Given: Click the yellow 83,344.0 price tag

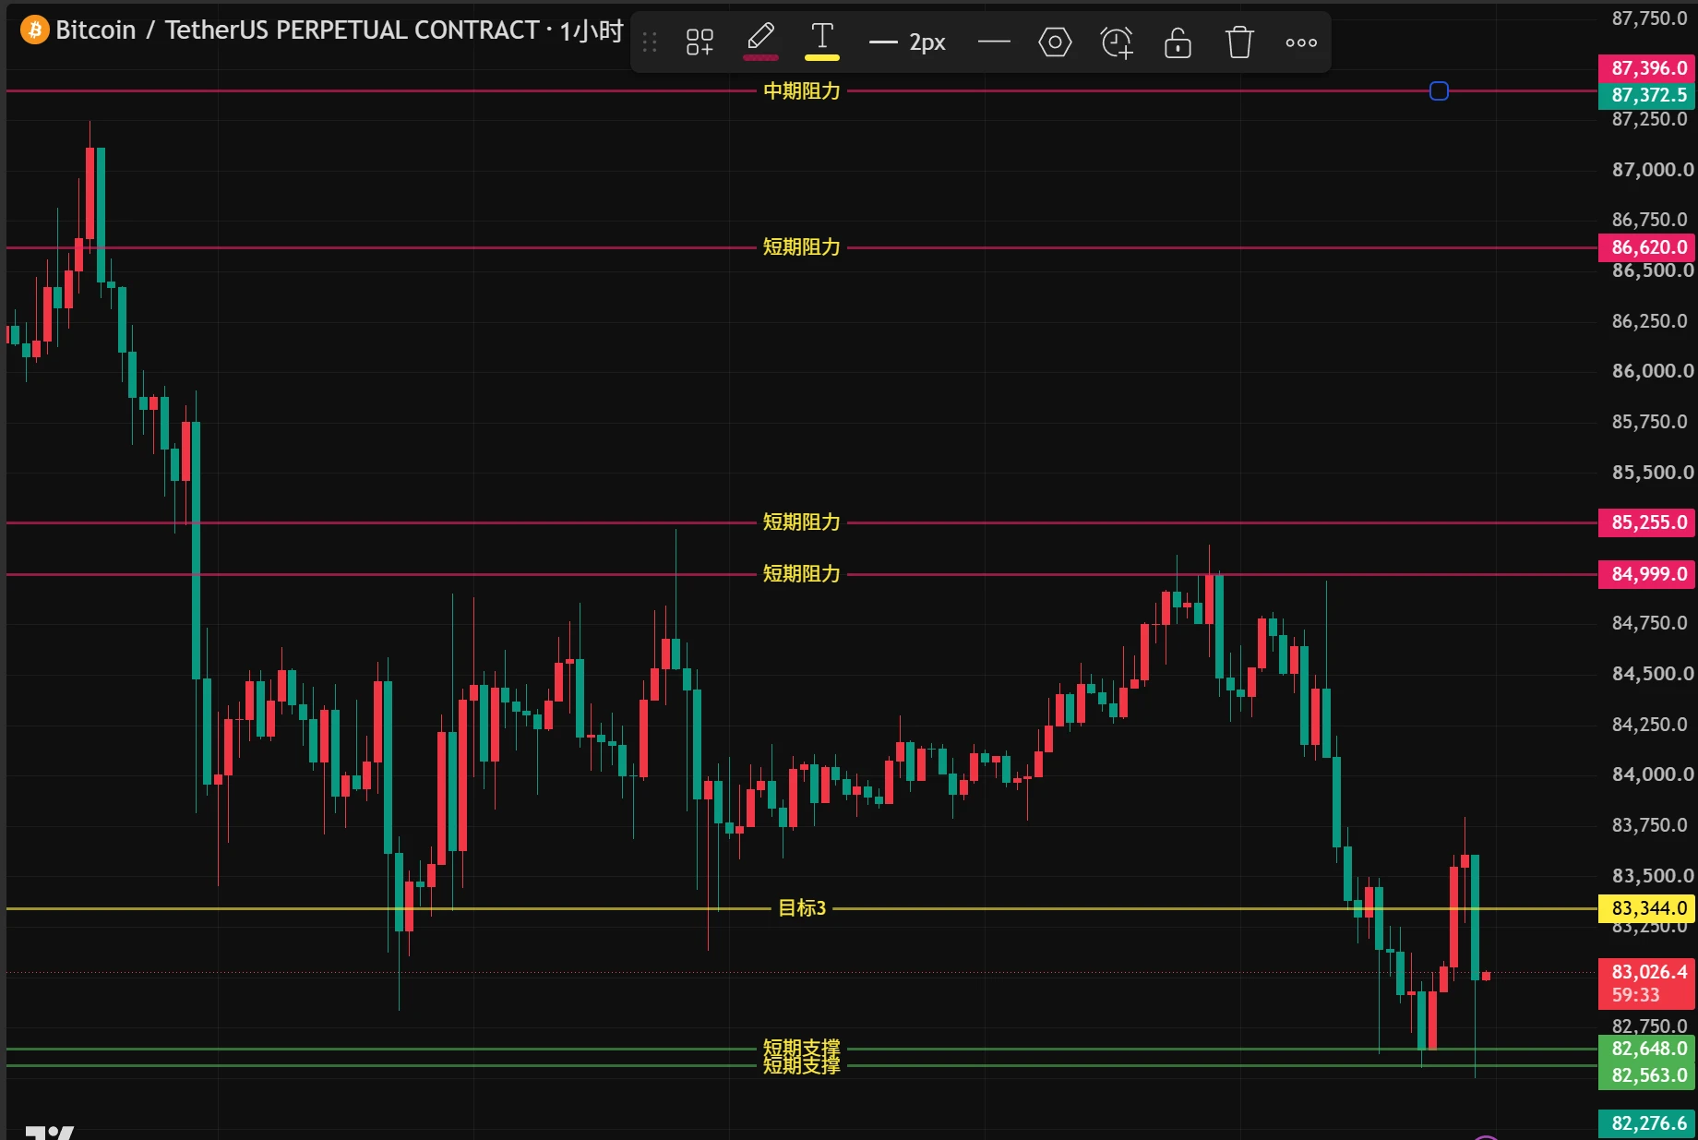Looking at the screenshot, I should click(1647, 908).
